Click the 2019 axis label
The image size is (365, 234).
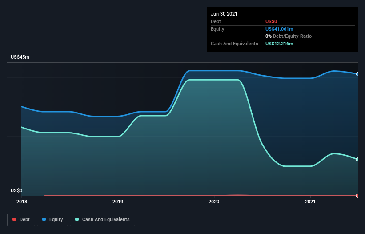point(118,202)
